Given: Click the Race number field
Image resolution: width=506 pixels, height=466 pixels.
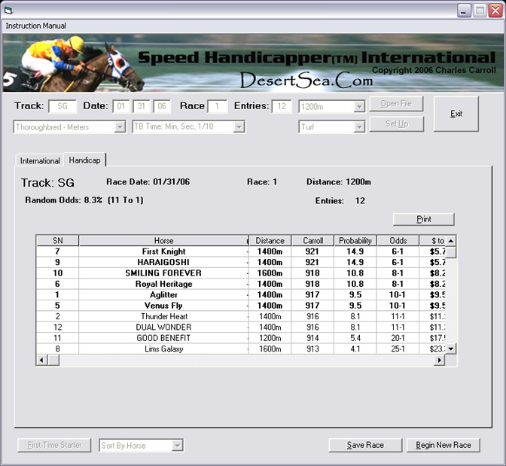Looking at the screenshot, I should tap(217, 106).
